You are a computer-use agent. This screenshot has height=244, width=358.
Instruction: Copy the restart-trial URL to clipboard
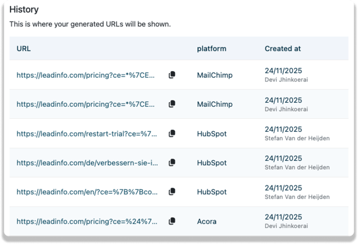coord(172,134)
